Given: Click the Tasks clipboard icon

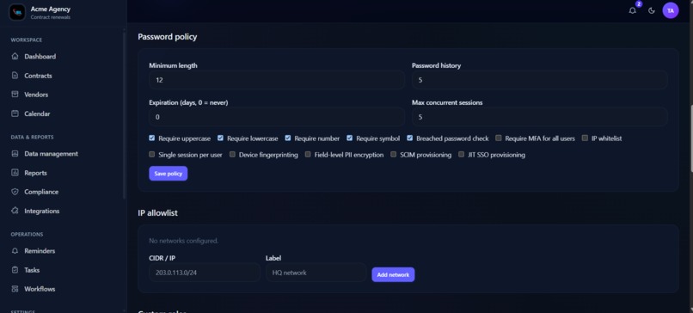Looking at the screenshot, I should click(x=15, y=270).
